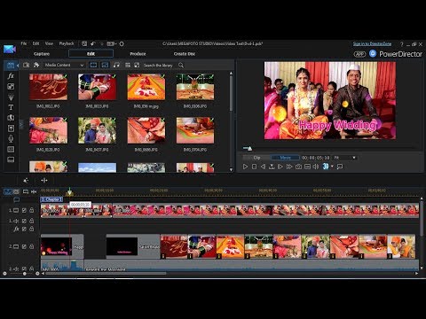Image resolution: width=426 pixels, height=319 pixels.
Task: Lock the fx effect track
Action: 32,229
